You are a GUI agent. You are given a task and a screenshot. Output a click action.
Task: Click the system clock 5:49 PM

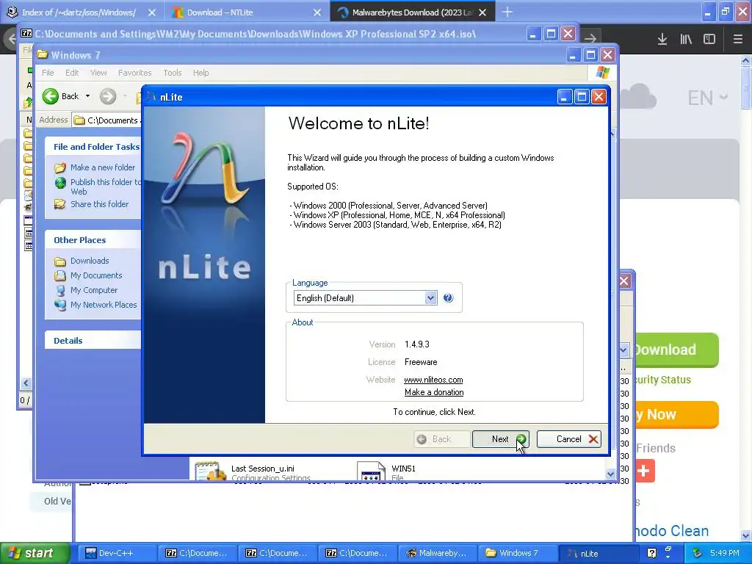tap(725, 554)
